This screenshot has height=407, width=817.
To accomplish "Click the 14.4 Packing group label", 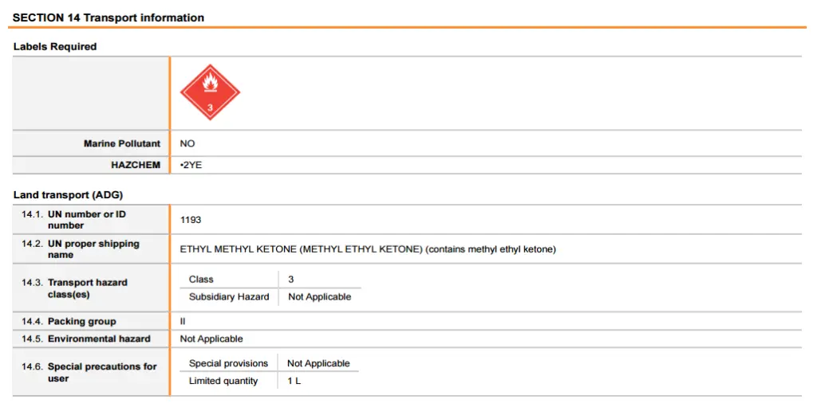I will click(81, 321).
